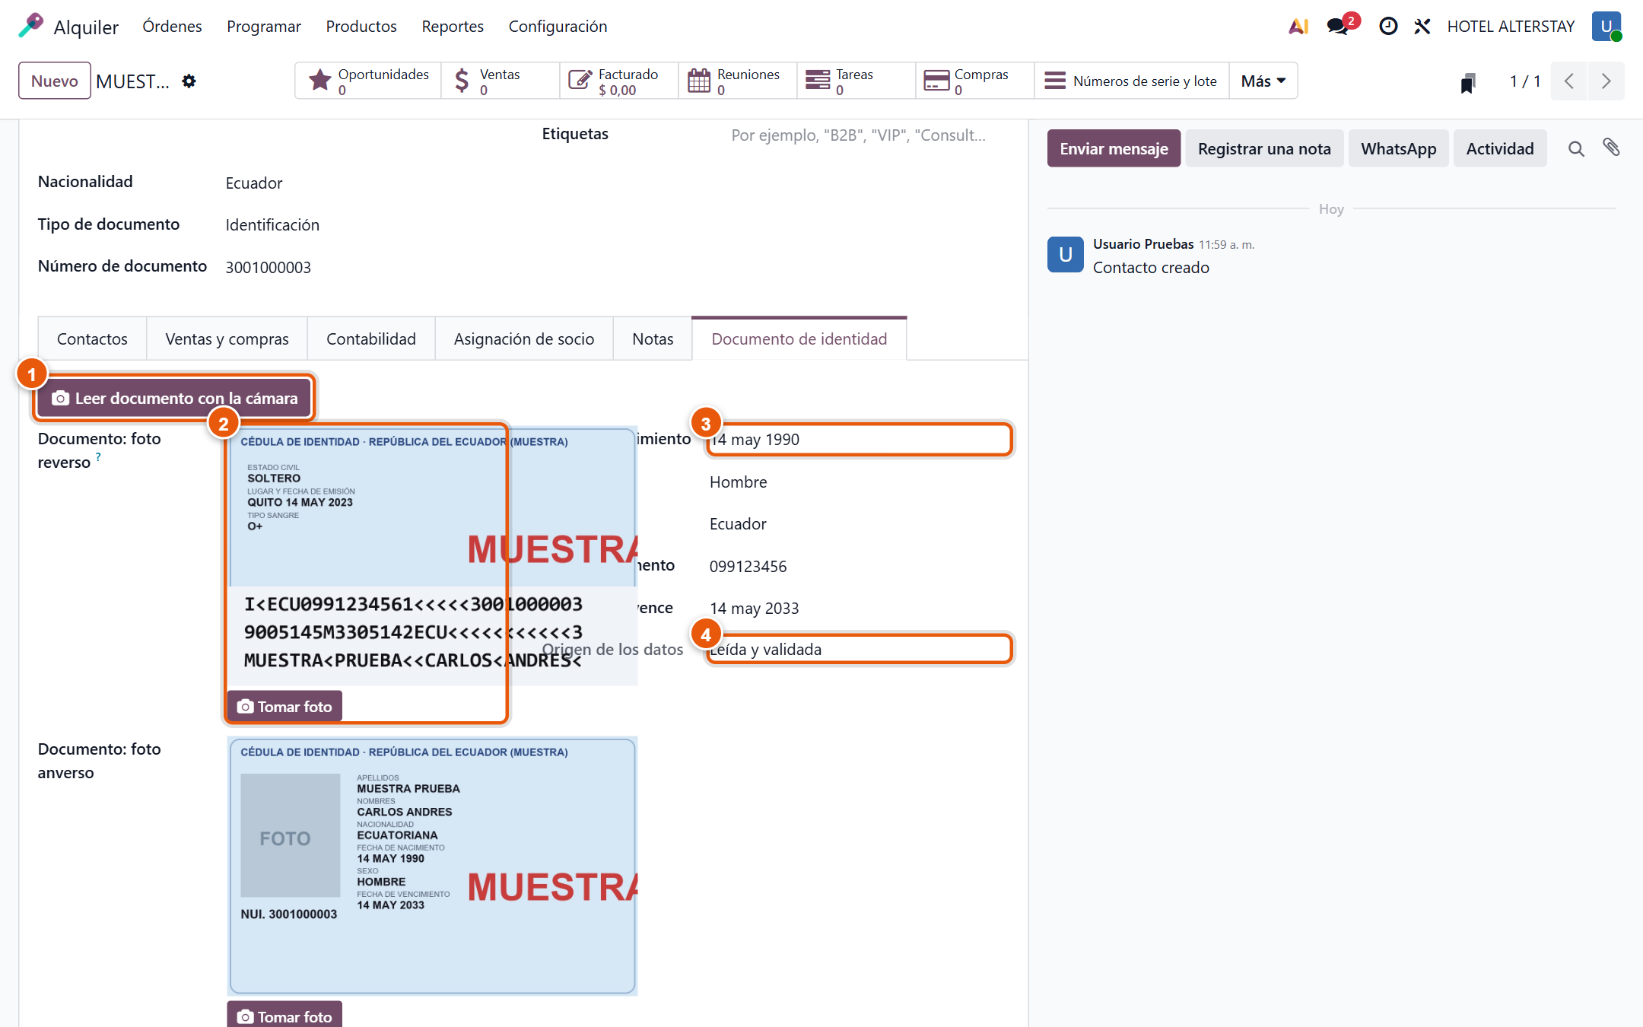Open the Configuración menu
The height and width of the screenshot is (1027, 1643).
coord(558,27)
